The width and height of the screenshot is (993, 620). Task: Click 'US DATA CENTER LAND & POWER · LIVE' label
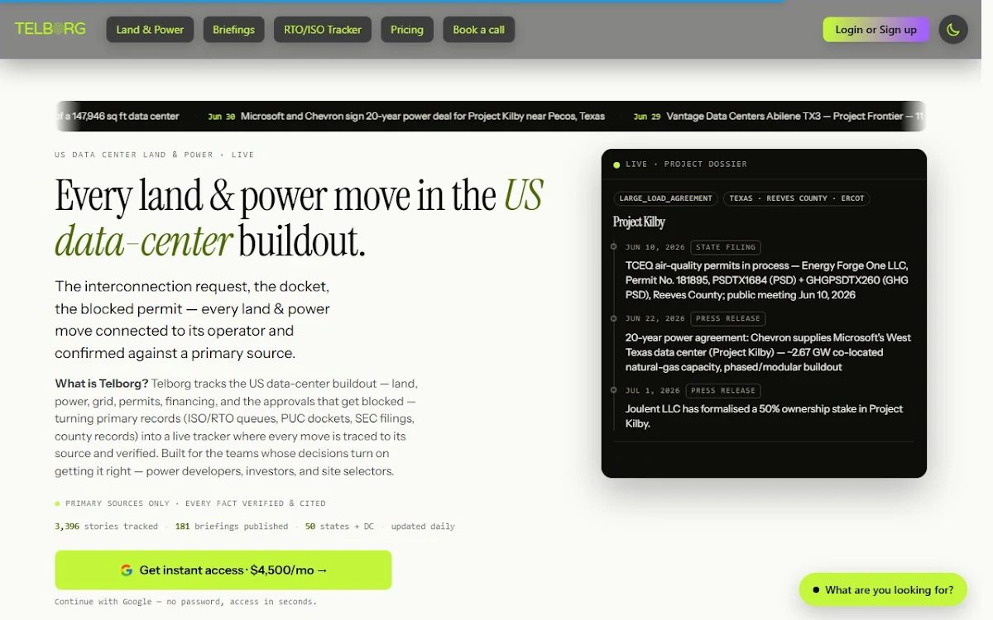155,155
